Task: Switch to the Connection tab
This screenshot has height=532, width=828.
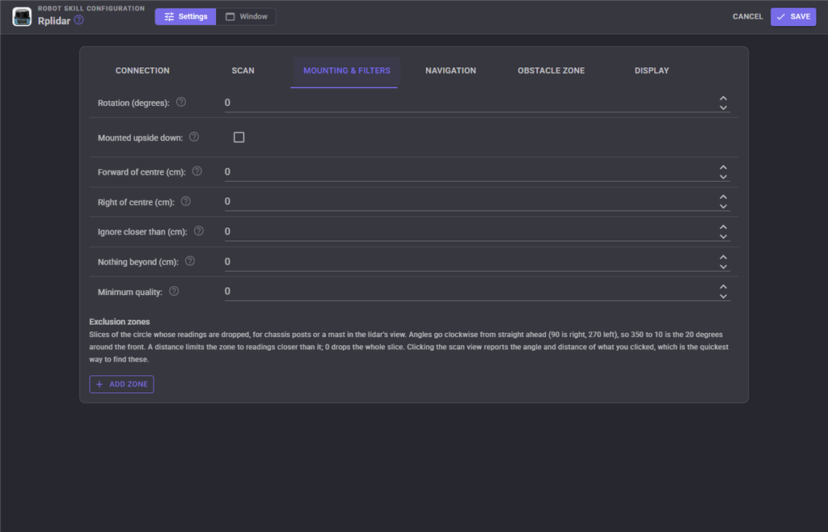Action: tap(142, 70)
